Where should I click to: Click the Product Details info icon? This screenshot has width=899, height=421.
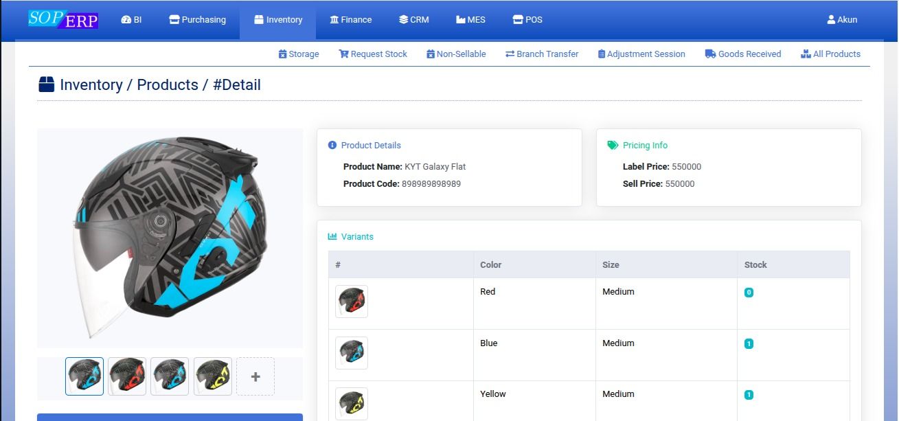pyautogui.click(x=332, y=145)
